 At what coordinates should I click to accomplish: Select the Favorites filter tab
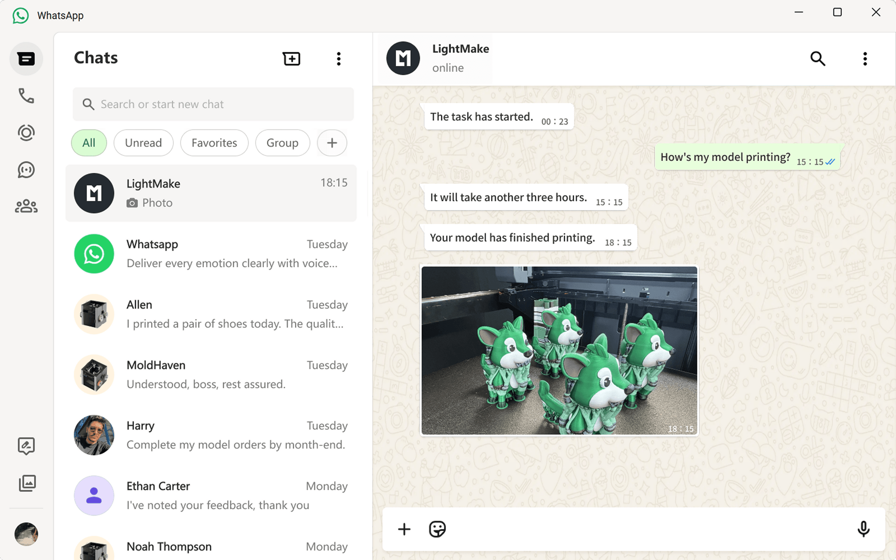tap(214, 143)
